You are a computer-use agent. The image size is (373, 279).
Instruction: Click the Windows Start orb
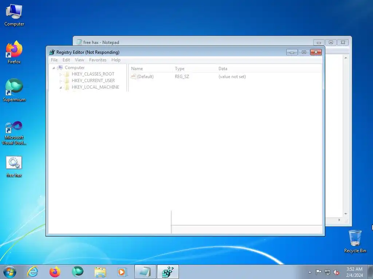pos(10,272)
